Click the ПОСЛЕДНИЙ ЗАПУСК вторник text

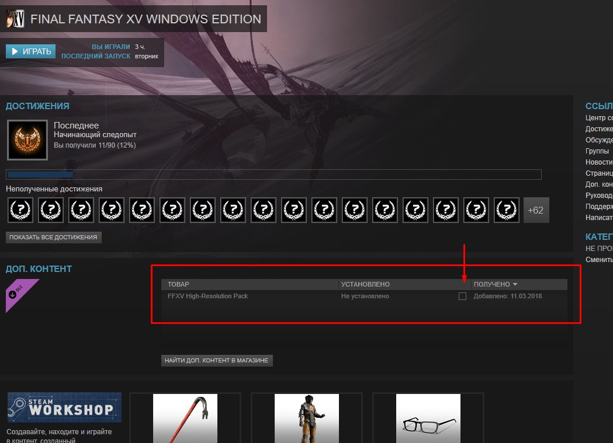(110, 56)
